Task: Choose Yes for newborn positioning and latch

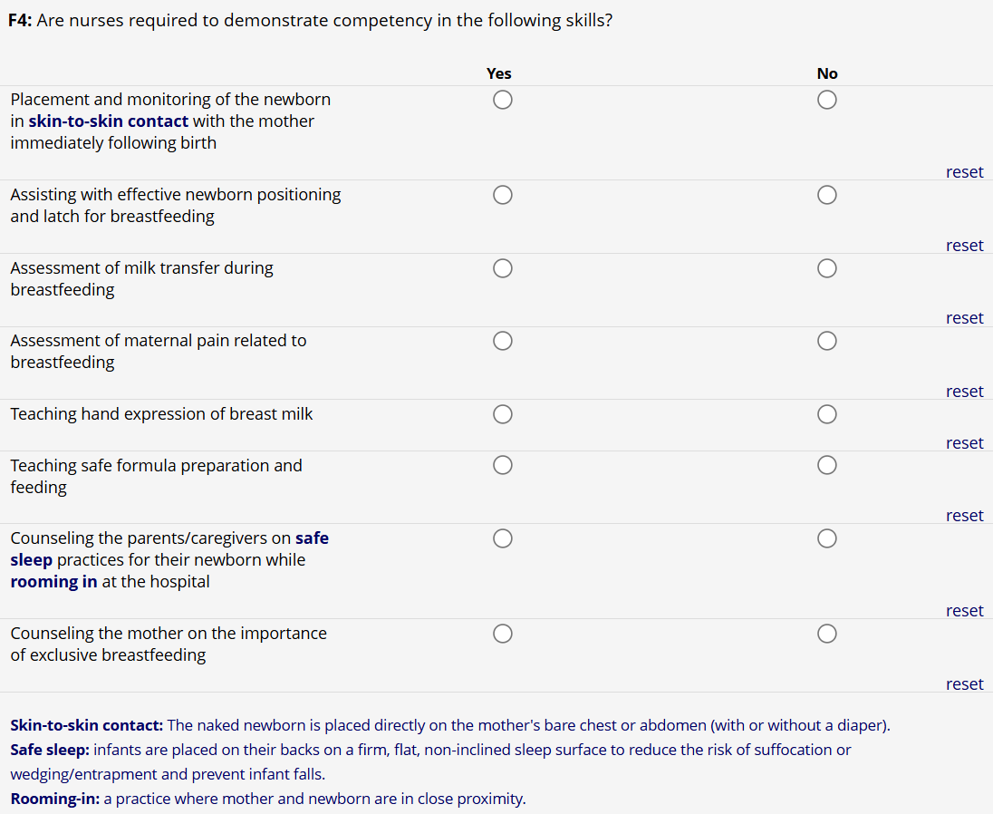Action: pyautogui.click(x=503, y=195)
